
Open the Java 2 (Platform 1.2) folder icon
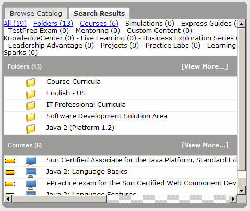point(31,128)
